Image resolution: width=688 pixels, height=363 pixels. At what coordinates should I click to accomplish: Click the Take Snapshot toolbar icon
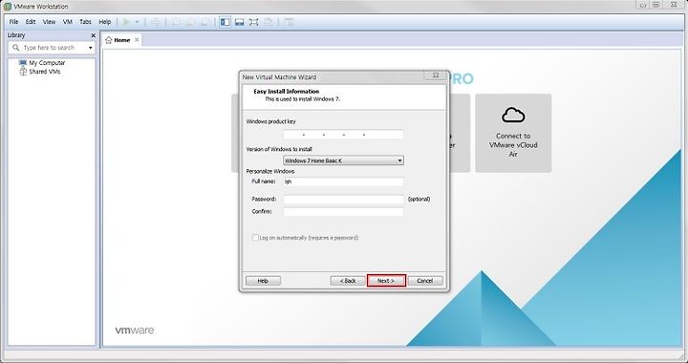(177, 22)
